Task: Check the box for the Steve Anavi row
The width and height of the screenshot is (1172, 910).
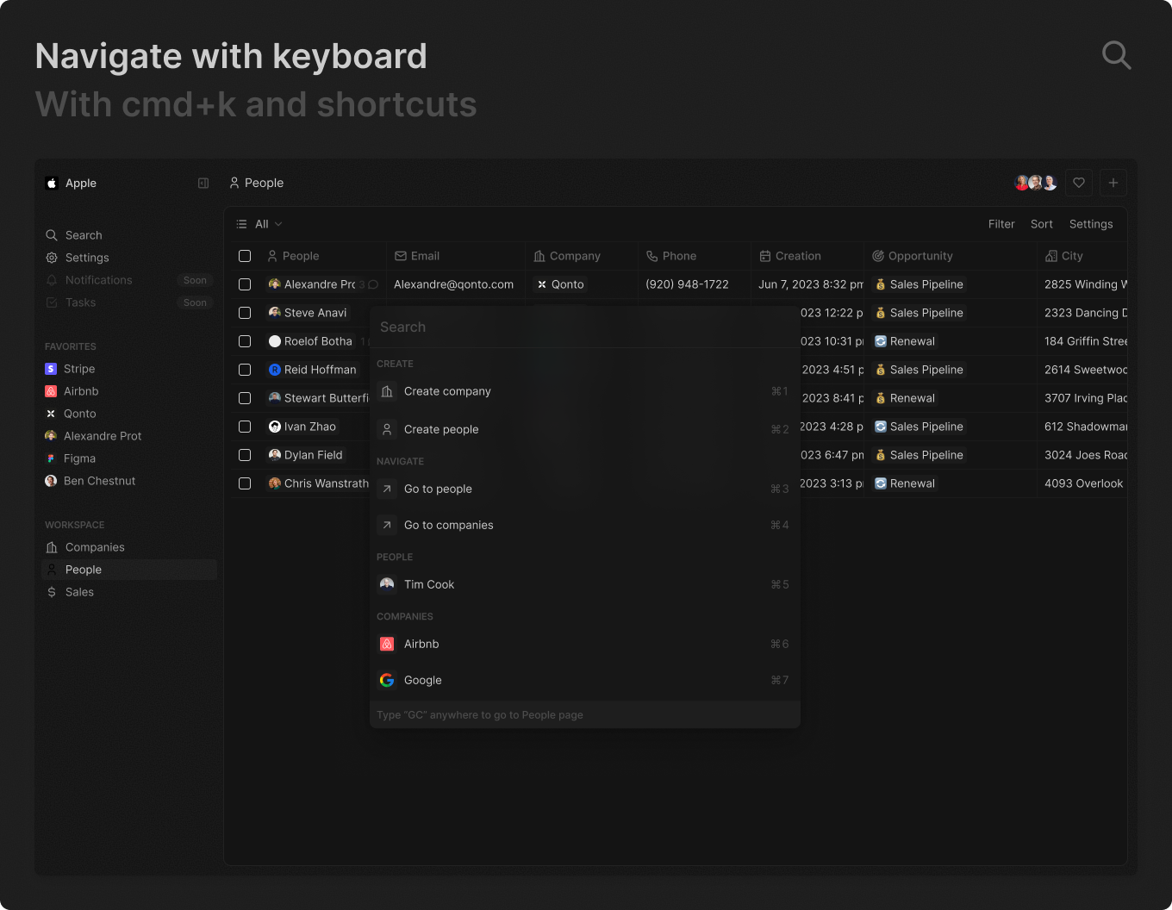Action: (x=245, y=313)
